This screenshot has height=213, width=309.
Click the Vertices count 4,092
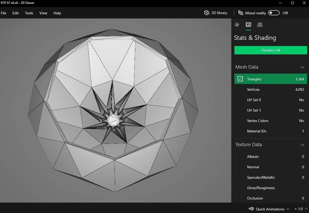pos(300,89)
